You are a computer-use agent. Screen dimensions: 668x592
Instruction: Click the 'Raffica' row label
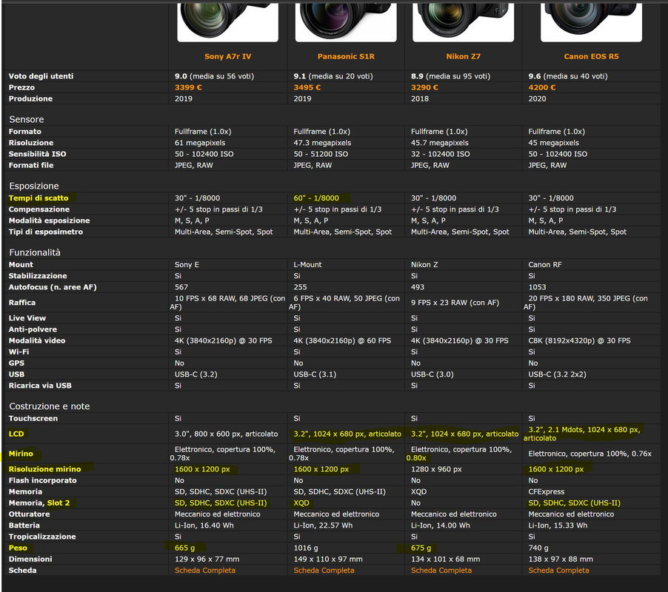tap(22, 303)
